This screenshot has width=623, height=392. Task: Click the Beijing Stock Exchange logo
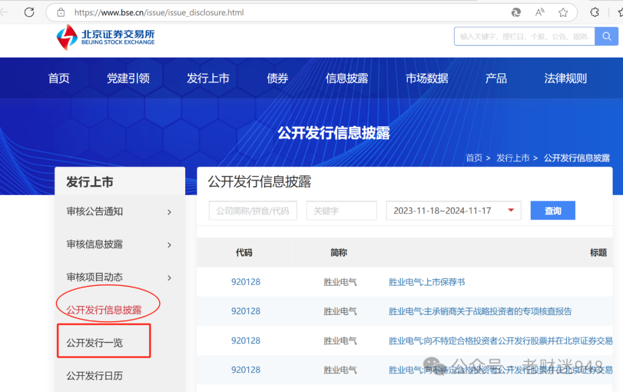tap(104, 36)
